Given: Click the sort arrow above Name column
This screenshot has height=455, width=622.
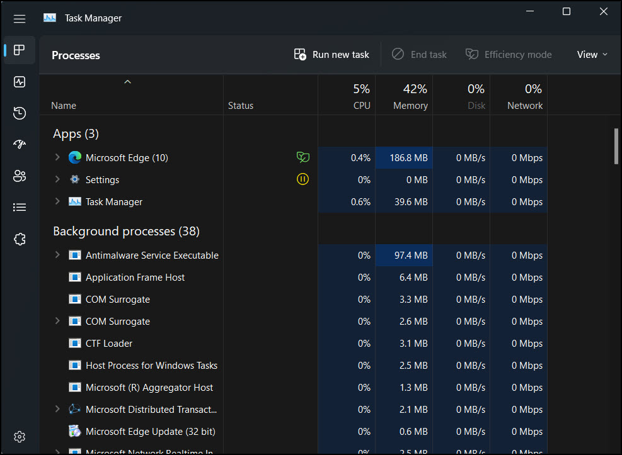Looking at the screenshot, I should tap(127, 82).
